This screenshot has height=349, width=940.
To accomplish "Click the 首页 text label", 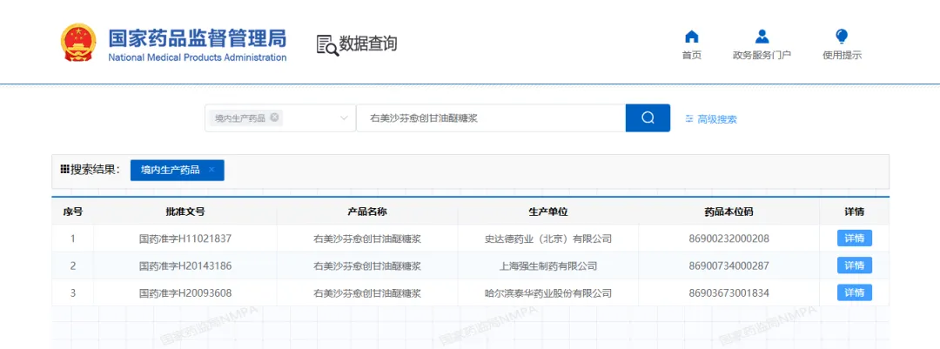I will click(x=691, y=55).
